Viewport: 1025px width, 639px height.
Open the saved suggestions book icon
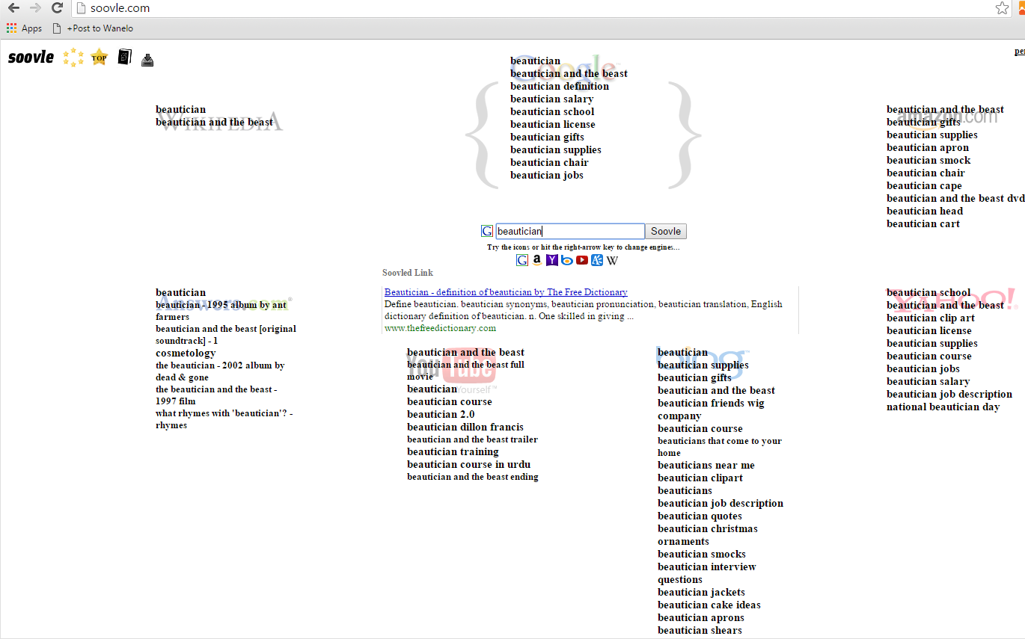124,57
